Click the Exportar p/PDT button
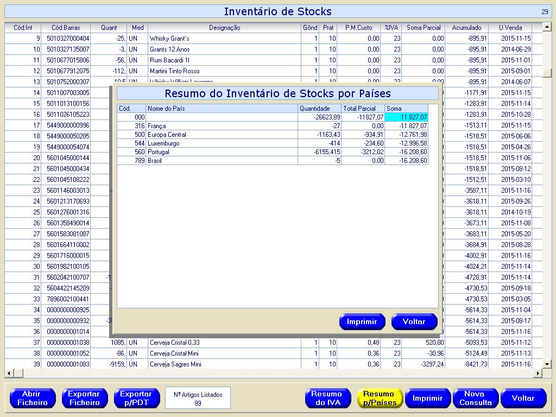The height and width of the screenshot is (417, 556). tap(136, 398)
